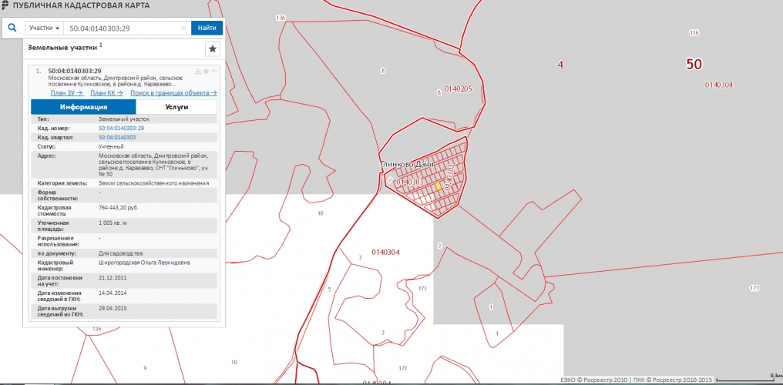
Task: Click the magnifier search icon
Action: coord(12,28)
